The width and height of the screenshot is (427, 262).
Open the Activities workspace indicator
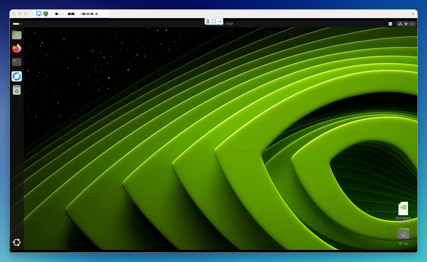coord(17,24)
